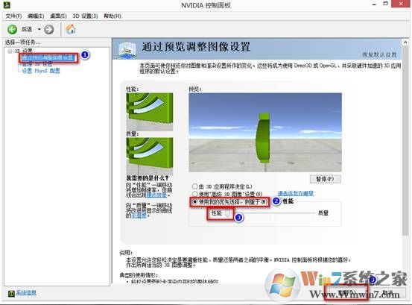412x305 pixels.
Task: Select 管理 3D 设置 tree item
Action: (37, 64)
